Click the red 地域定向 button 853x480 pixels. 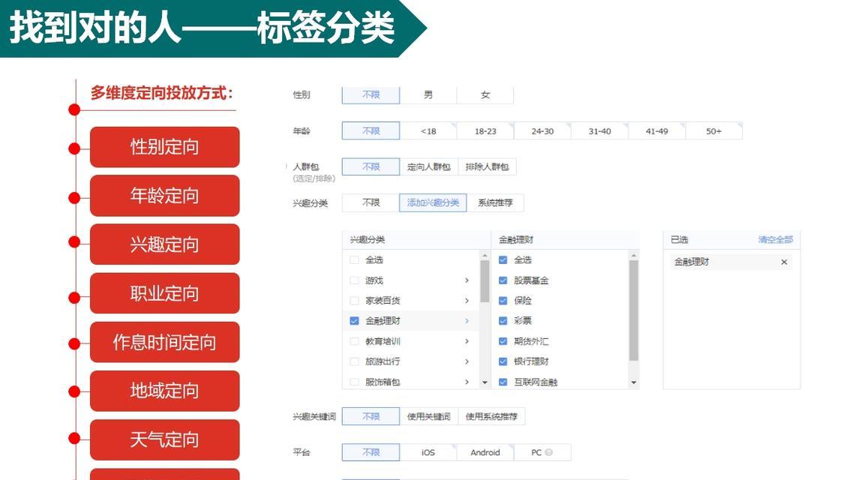tap(164, 391)
